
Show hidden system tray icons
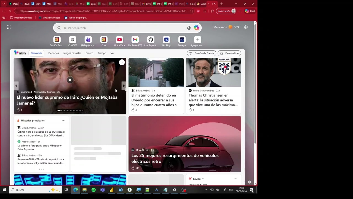click(206, 190)
